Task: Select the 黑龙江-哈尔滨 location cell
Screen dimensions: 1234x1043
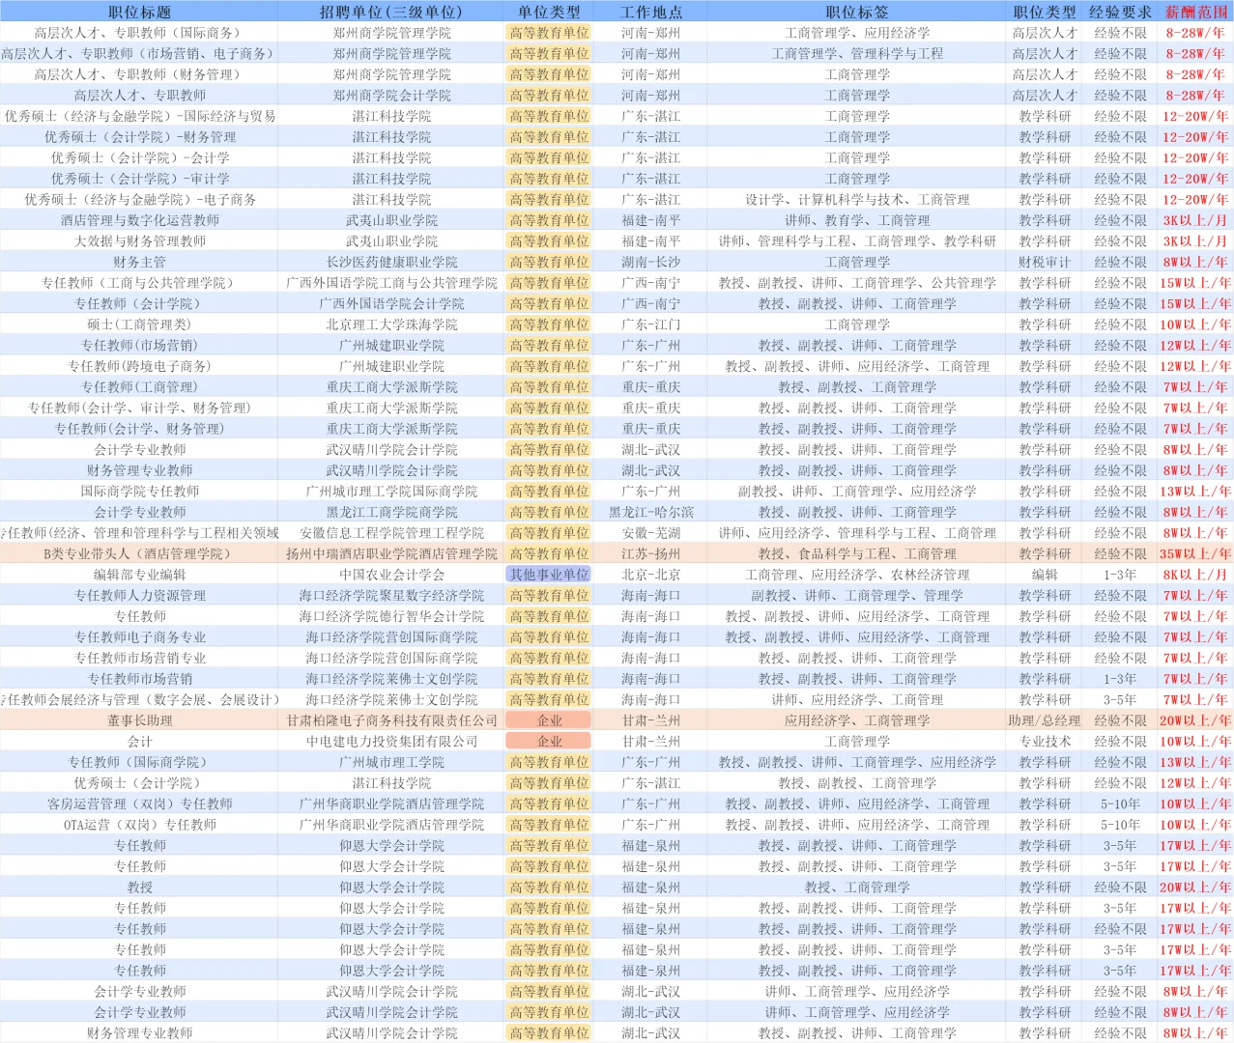Action: tap(650, 512)
